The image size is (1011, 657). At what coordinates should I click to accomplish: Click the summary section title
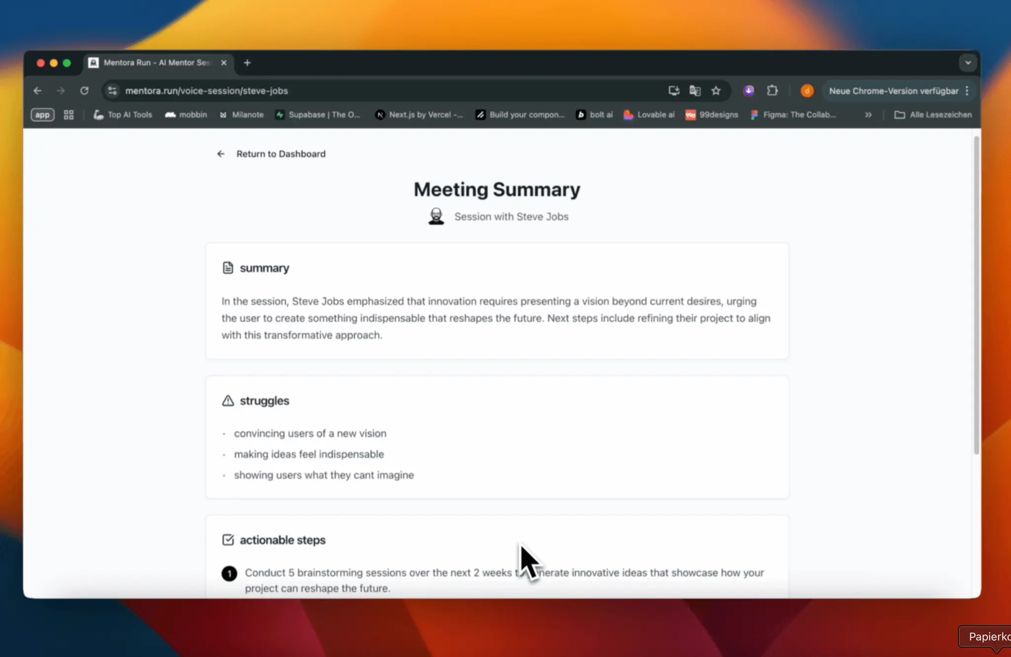(265, 268)
